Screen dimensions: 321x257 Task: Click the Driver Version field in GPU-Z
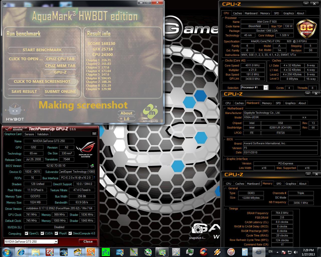click(x=59, y=209)
